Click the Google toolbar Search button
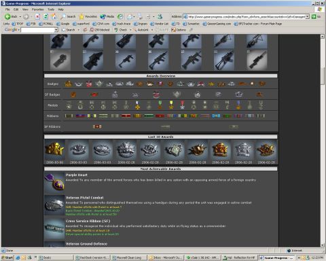326x261 pixels. 68,30
